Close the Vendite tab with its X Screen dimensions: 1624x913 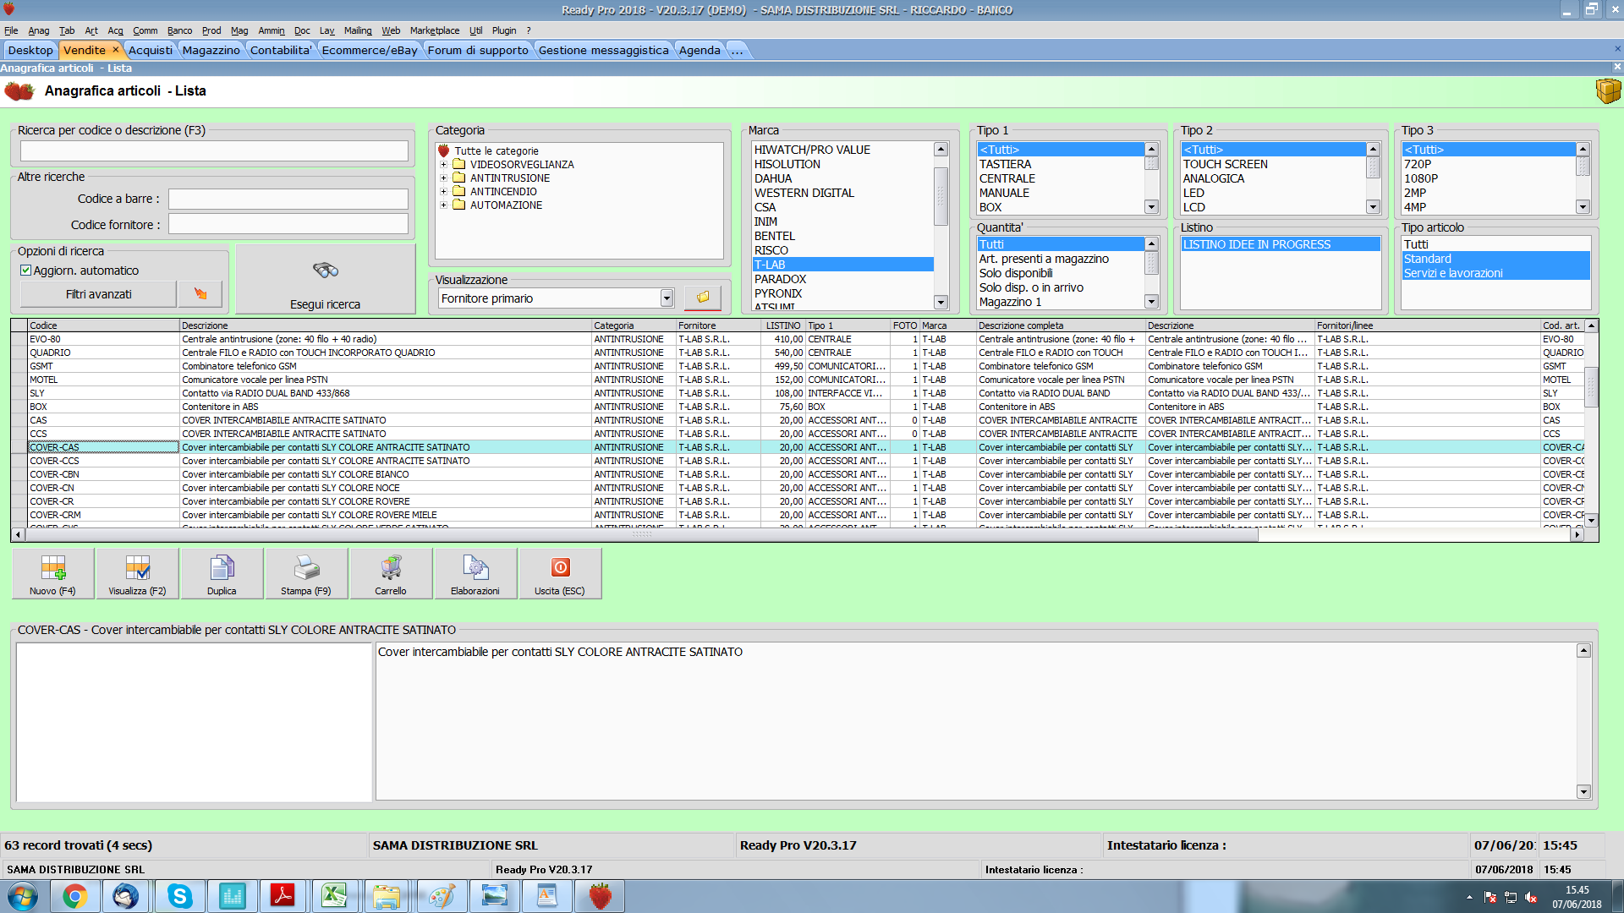tap(116, 50)
